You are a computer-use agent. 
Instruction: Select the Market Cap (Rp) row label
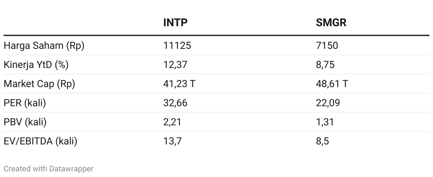pyautogui.click(x=39, y=84)
